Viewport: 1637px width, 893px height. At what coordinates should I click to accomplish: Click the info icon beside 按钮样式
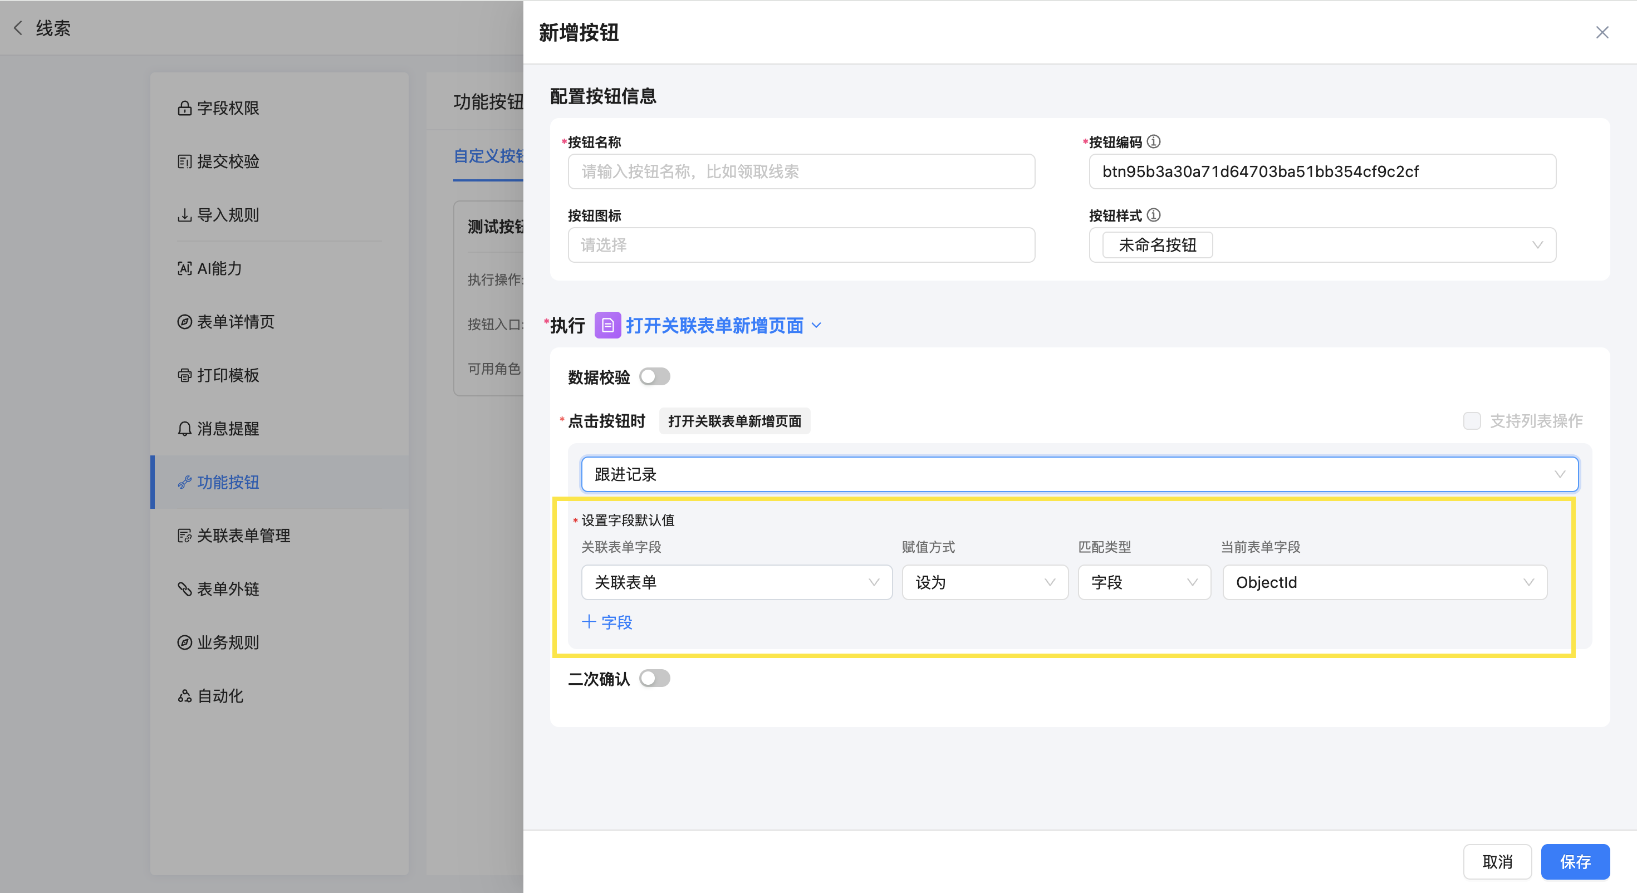coord(1153,215)
